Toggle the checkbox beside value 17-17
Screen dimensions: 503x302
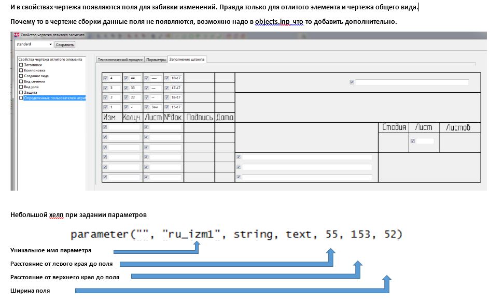pyautogui.click(x=167, y=88)
